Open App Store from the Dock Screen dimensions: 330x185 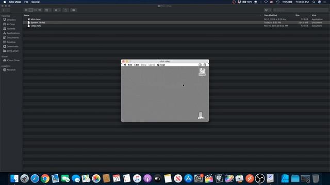click(x=188, y=178)
